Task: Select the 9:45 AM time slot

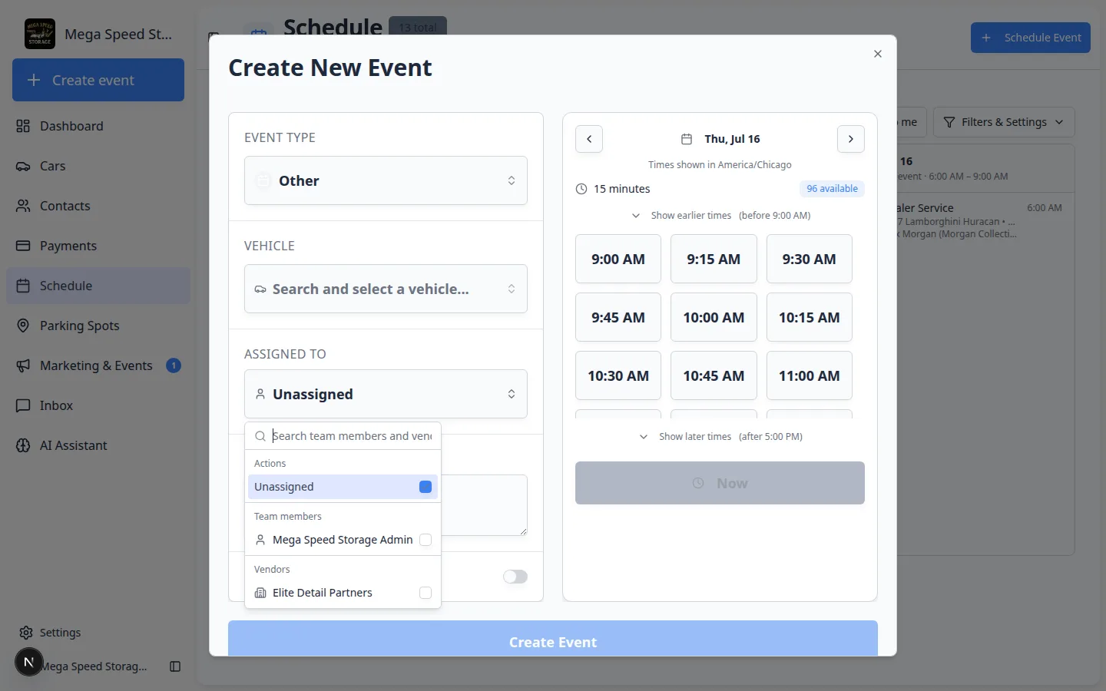Action: coord(618,317)
